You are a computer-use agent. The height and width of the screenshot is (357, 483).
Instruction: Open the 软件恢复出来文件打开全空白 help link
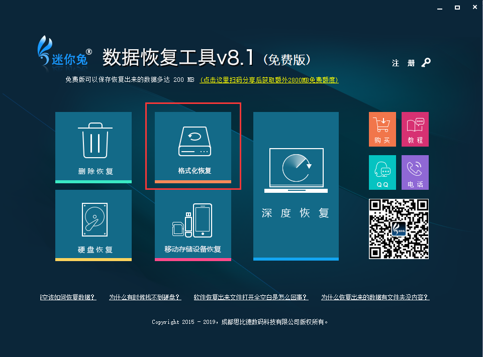click(x=251, y=297)
